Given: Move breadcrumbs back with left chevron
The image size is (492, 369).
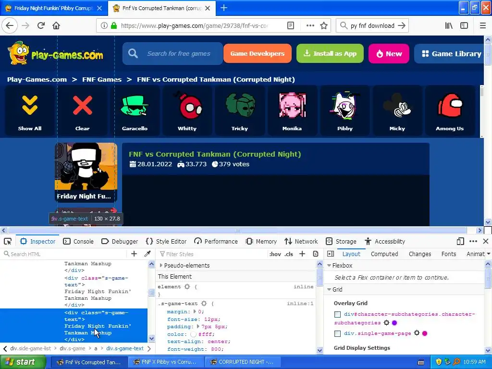Looking at the screenshot, I should [x=5, y=349].
